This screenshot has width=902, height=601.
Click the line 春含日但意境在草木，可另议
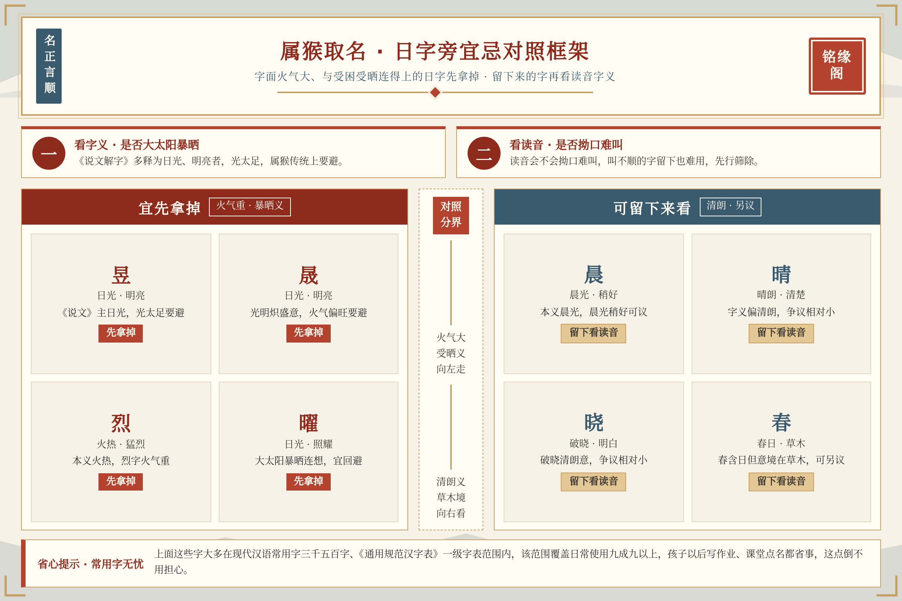pyautogui.click(x=781, y=459)
